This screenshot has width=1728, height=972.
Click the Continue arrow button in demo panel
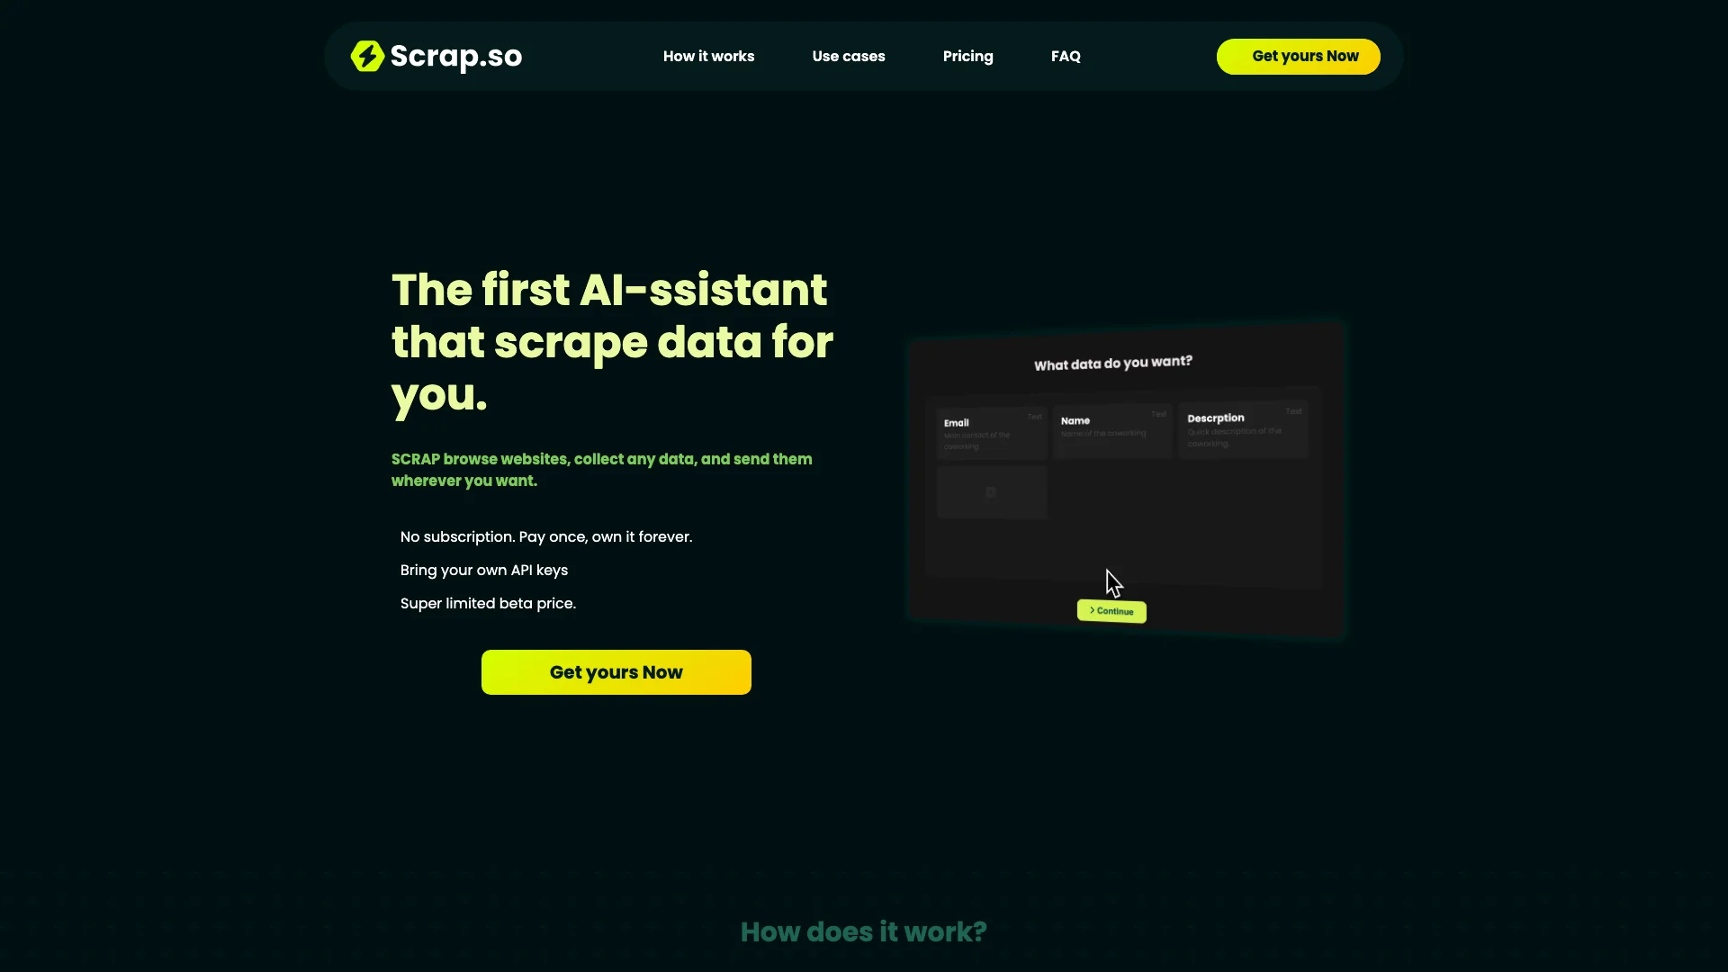1111,610
